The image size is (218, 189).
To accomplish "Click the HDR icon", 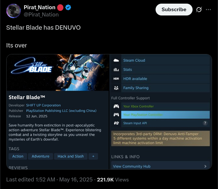I will pyautogui.click(x=116, y=79).
